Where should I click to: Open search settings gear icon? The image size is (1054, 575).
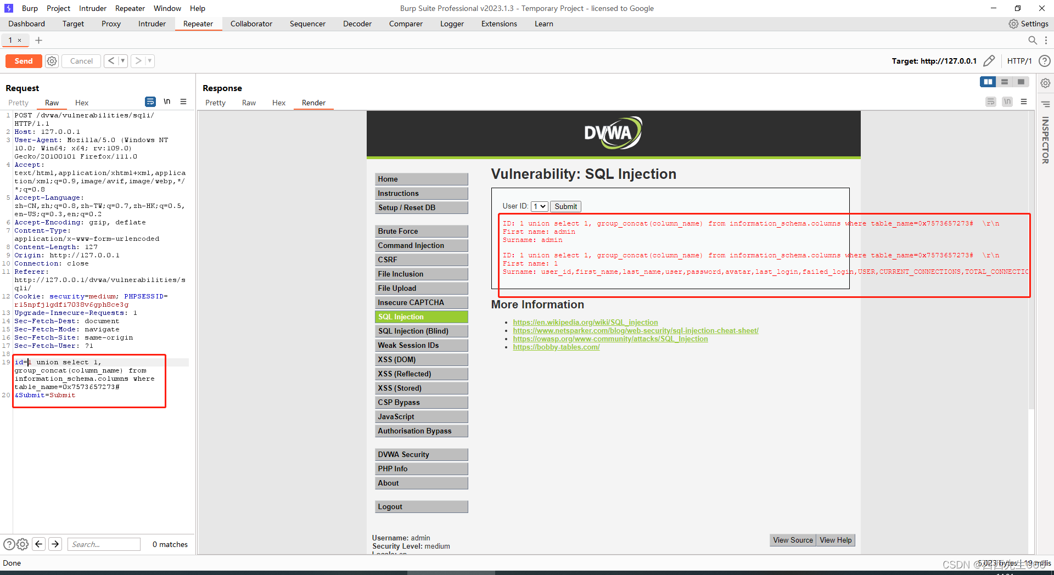(23, 544)
